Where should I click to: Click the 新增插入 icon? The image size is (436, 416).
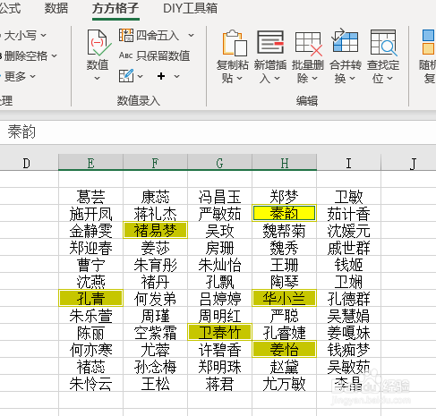270,42
